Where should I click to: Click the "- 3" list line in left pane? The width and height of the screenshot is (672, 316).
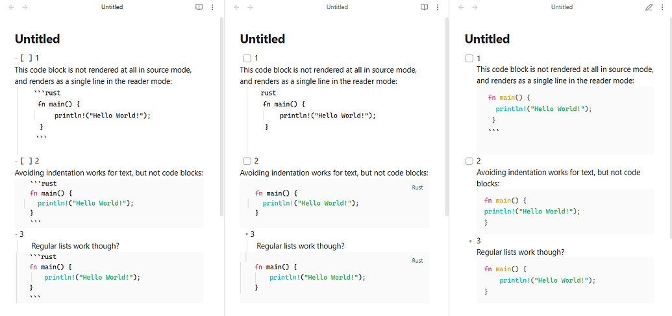[x=19, y=234]
